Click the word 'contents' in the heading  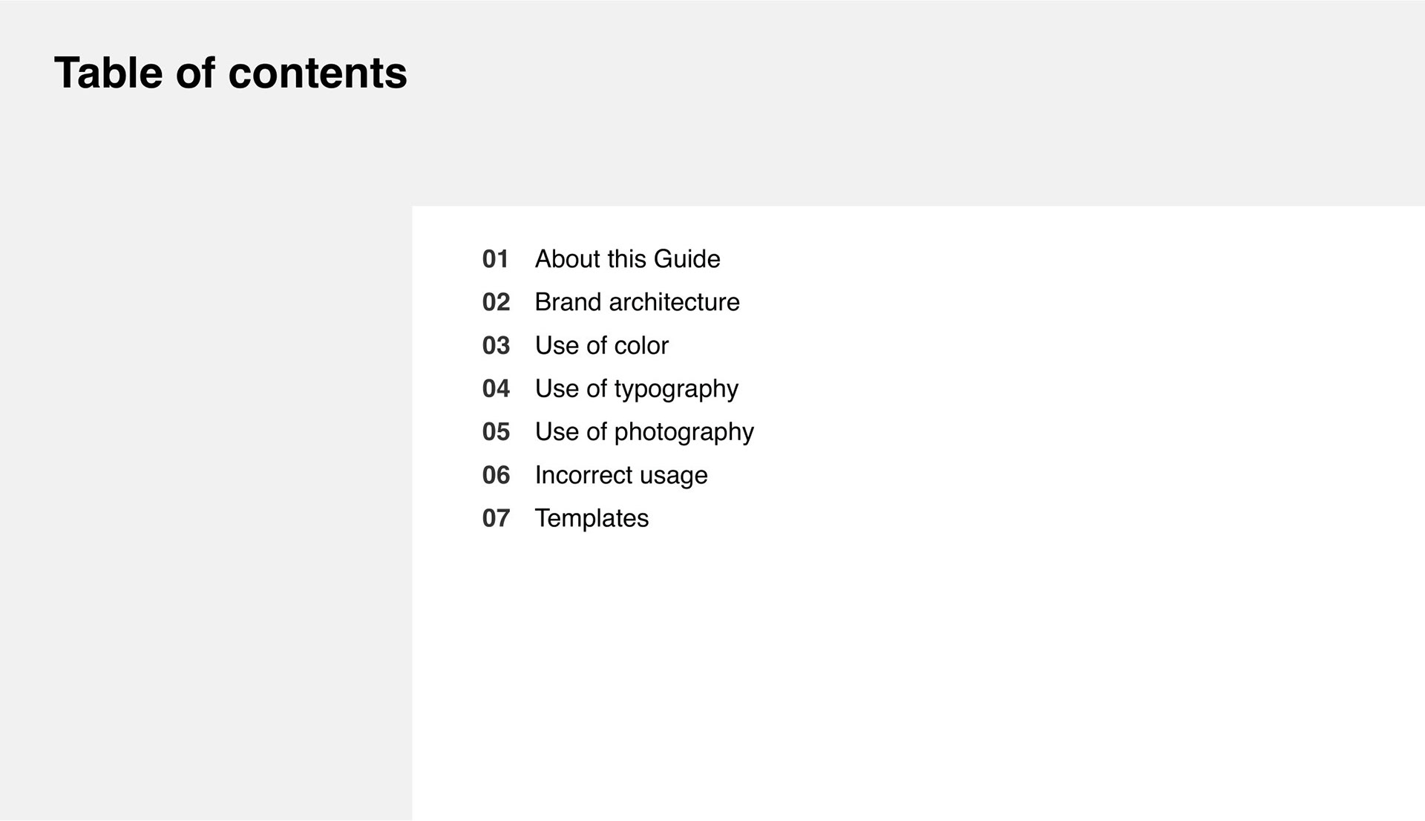click(318, 73)
